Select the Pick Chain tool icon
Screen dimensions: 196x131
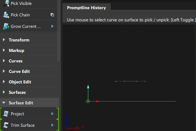[x=6, y=15]
